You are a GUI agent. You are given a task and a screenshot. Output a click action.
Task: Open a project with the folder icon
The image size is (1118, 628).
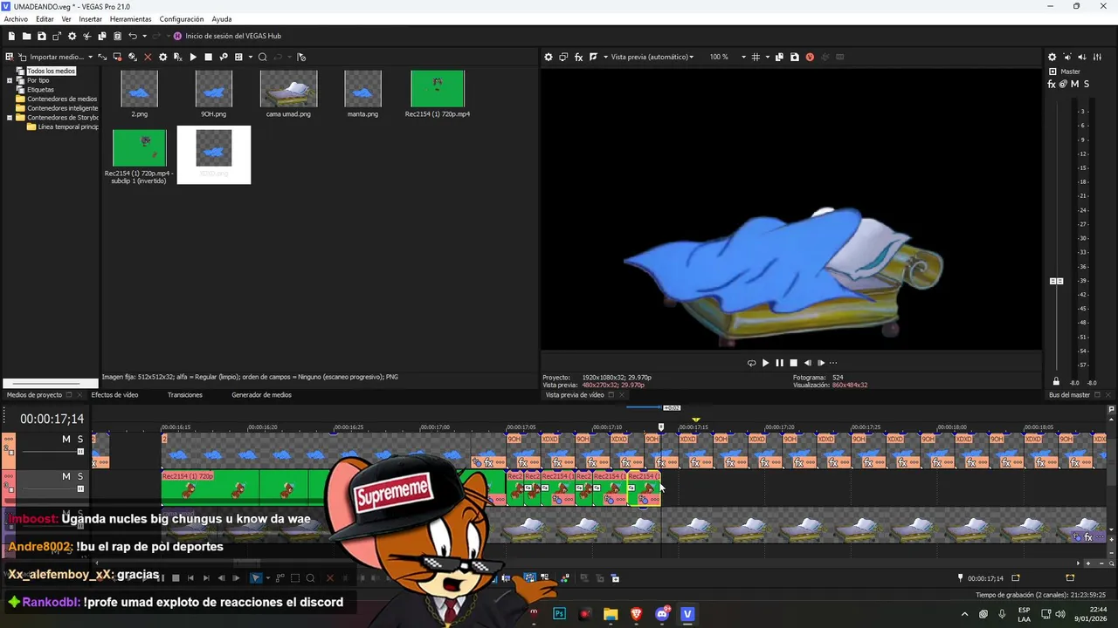coord(26,36)
